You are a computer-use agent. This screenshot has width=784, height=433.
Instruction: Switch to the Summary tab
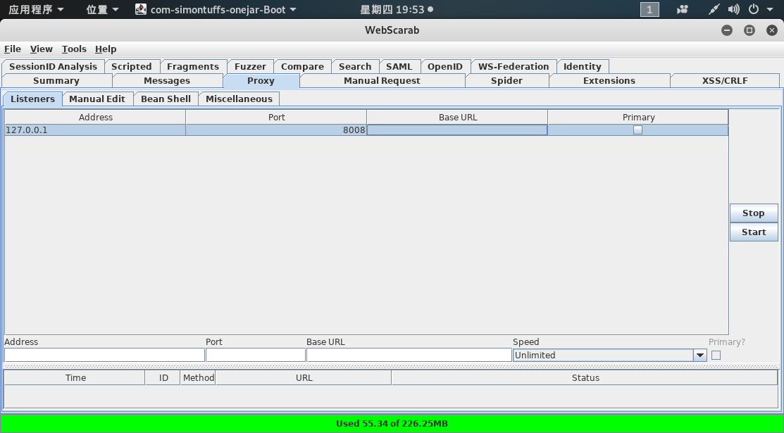(x=56, y=80)
